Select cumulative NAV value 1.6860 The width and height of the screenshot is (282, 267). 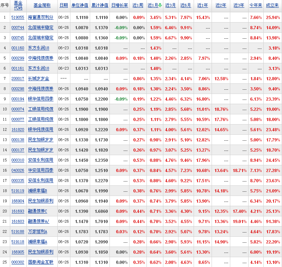(101, 211)
